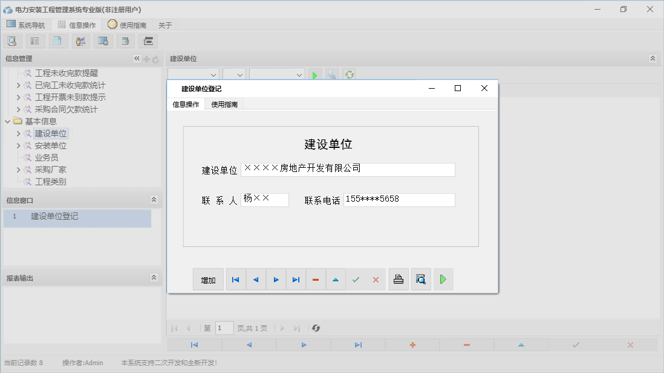
Task: Switch to the 使用指南 tab in the dialog
Action: click(x=223, y=104)
